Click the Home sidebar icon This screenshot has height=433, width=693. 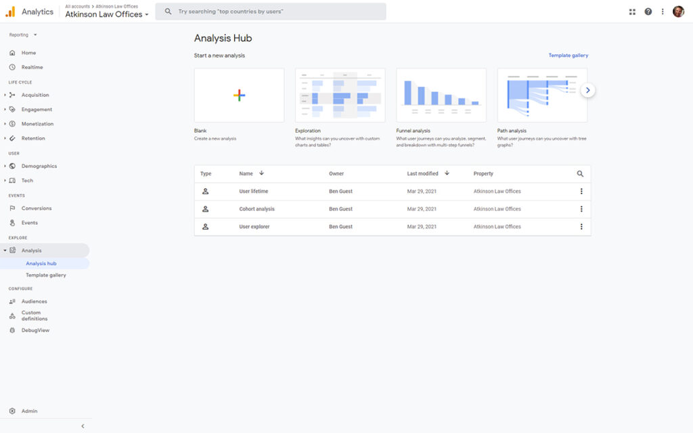12,53
